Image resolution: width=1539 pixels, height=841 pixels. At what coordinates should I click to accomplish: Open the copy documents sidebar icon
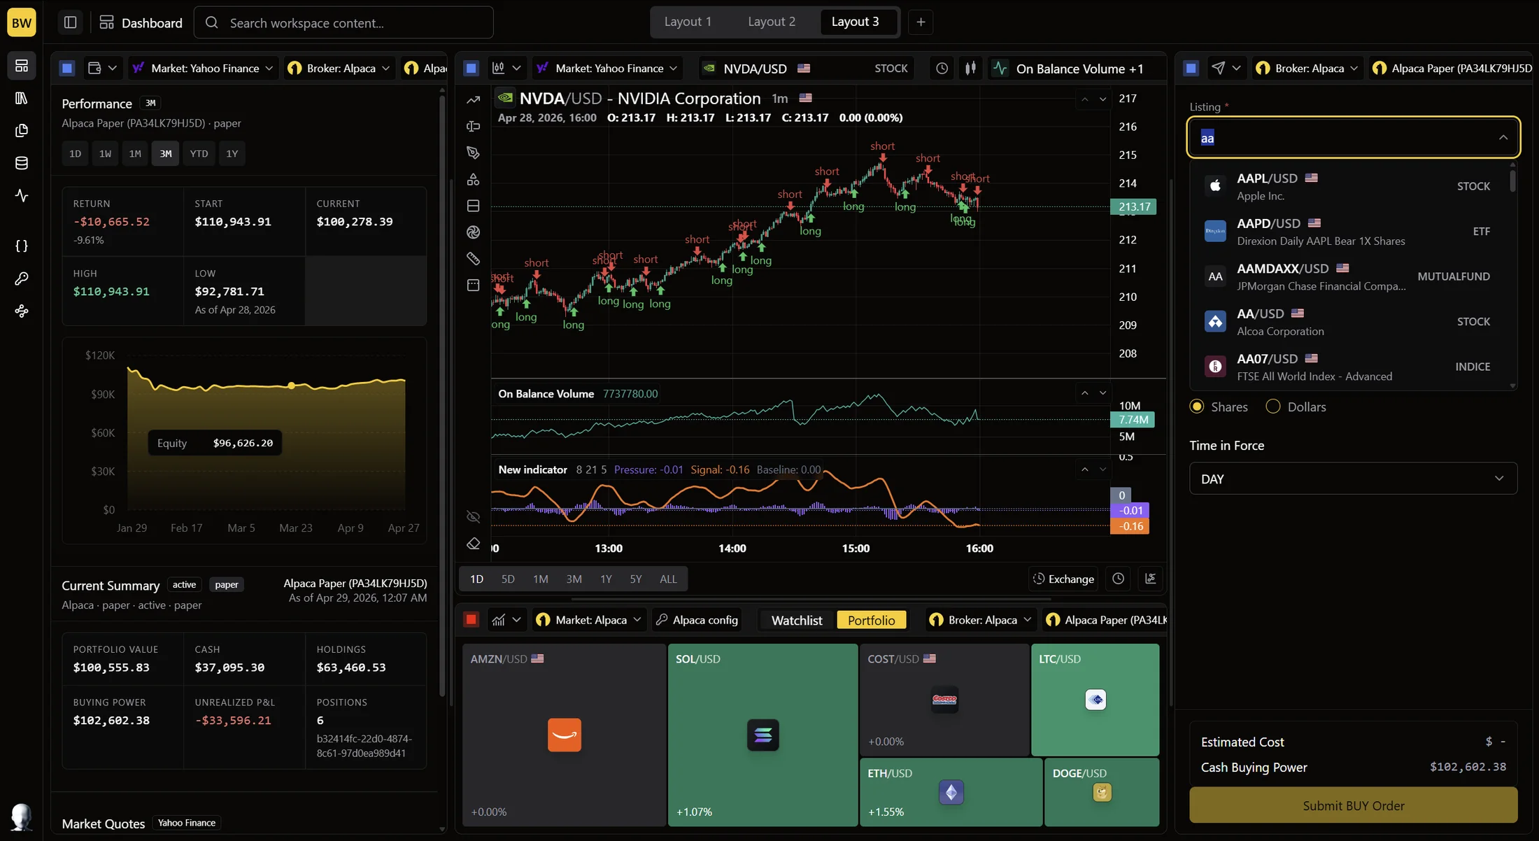[22, 131]
